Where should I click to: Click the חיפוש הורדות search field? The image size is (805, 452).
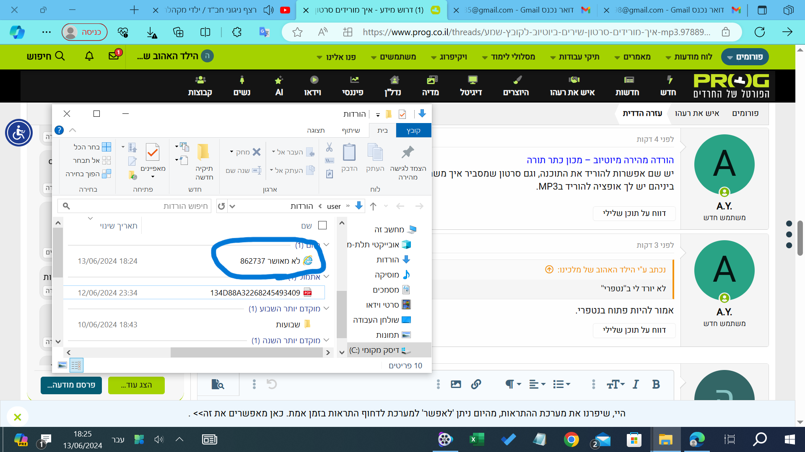pyautogui.click(x=134, y=206)
